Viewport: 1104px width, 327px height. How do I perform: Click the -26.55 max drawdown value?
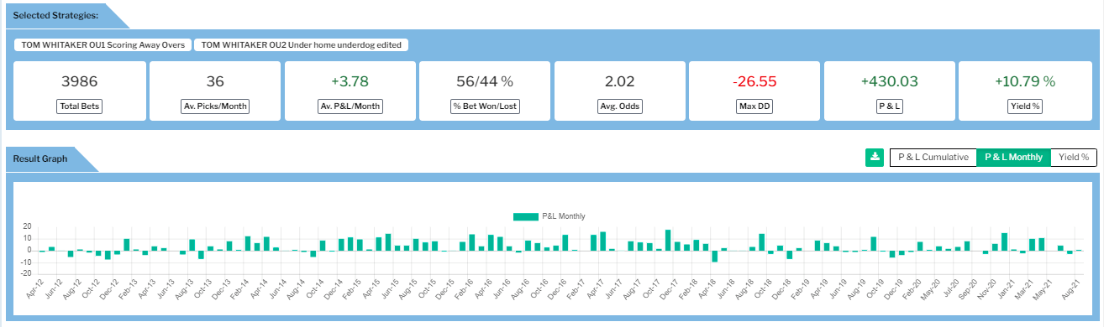coord(754,81)
